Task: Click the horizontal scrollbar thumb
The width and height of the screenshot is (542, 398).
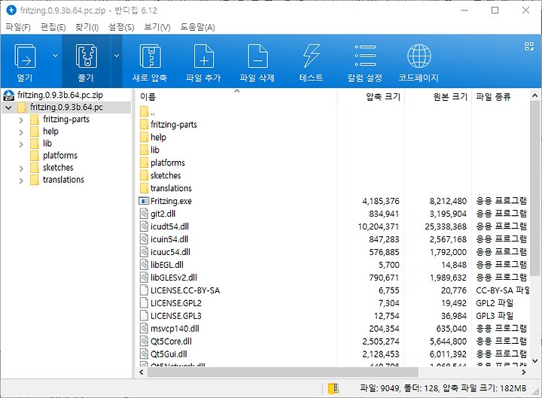Action: pyautogui.click(x=282, y=372)
